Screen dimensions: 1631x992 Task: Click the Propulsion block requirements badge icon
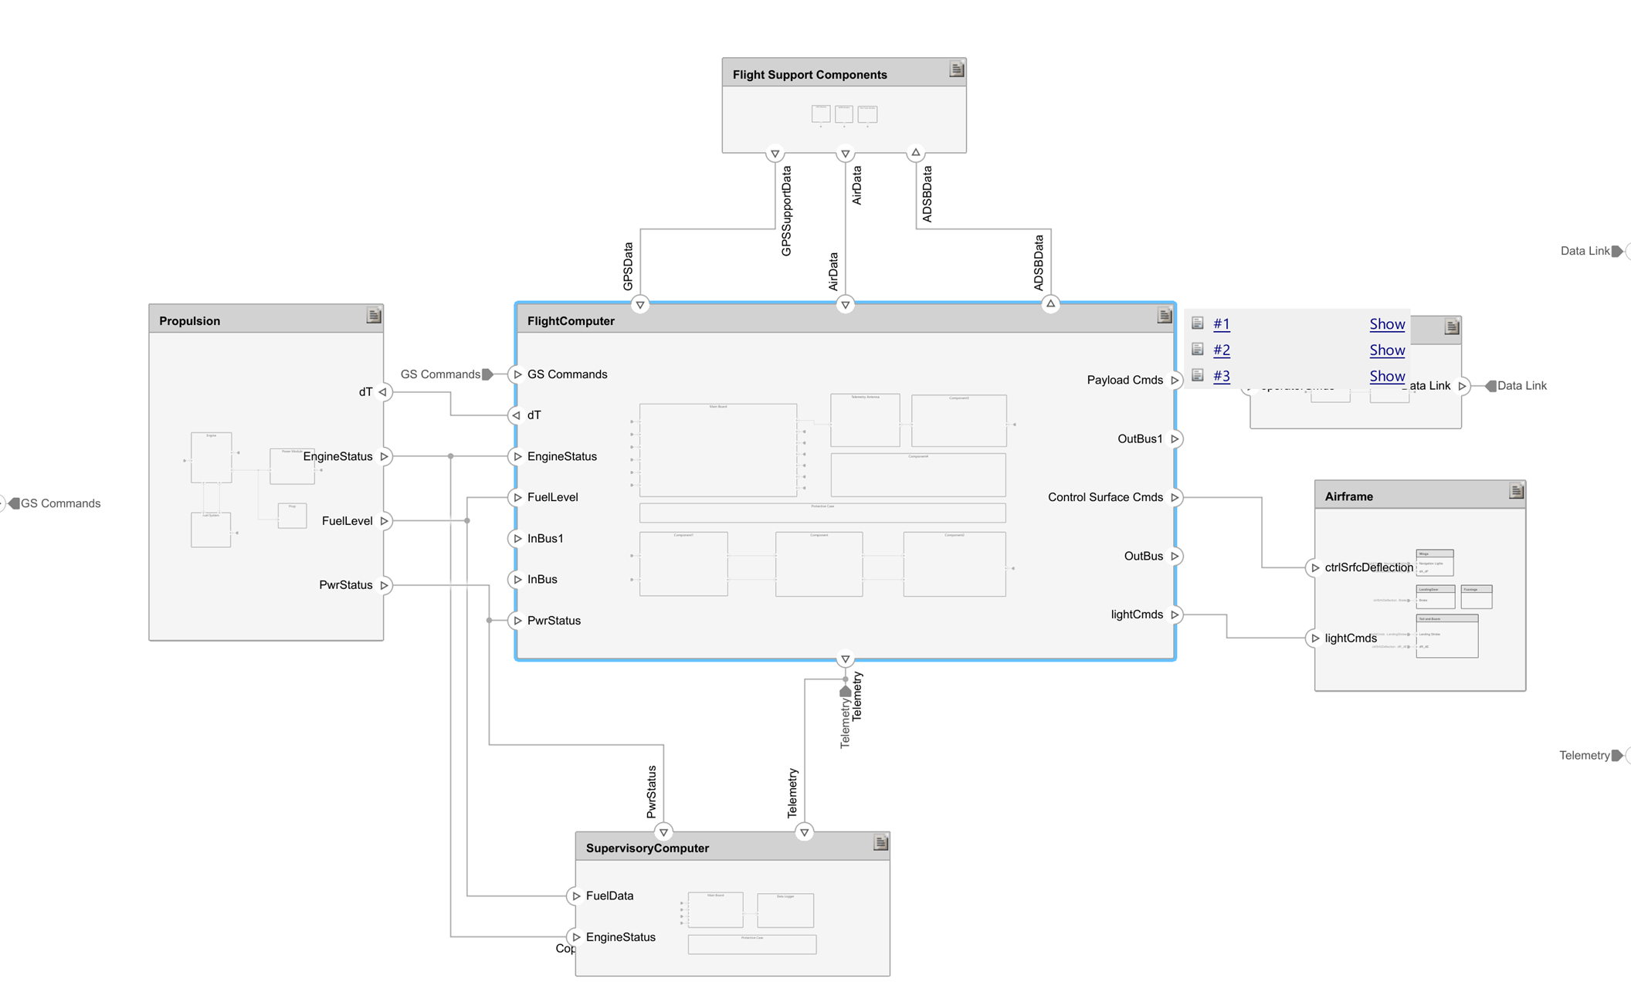tap(374, 315)
